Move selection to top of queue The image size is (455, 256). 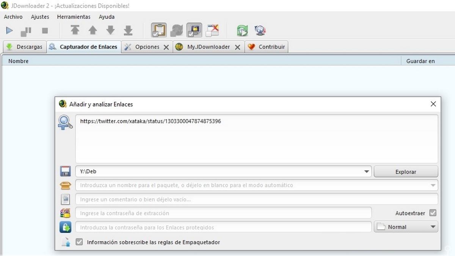pyautogui.click(x=75, y=30)
